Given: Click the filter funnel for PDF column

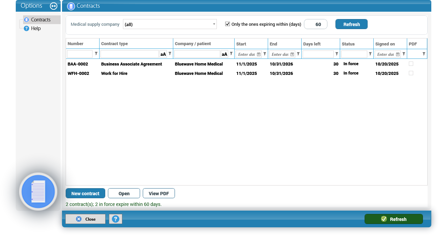Looking at the screenshot, I should 424,54.
